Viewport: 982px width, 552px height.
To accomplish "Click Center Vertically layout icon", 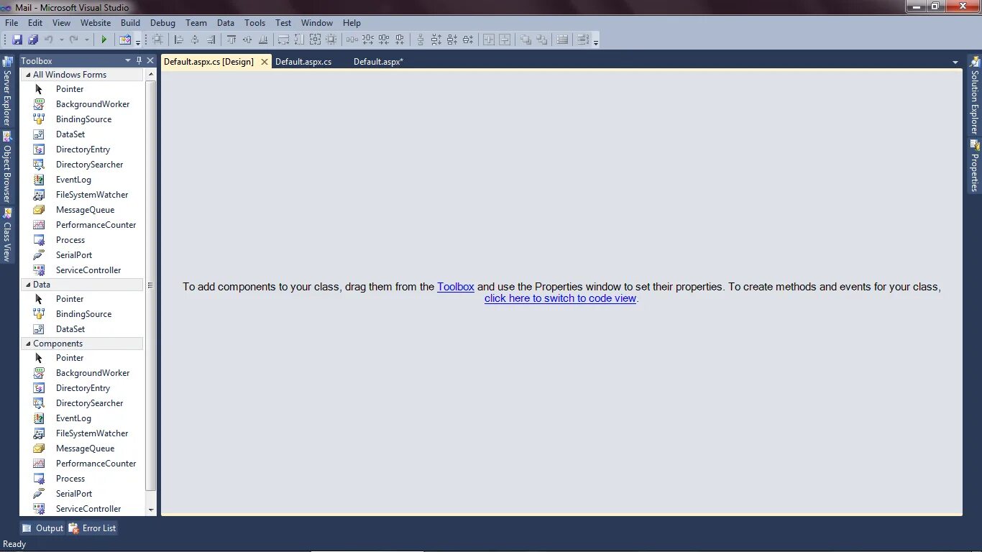I will coord(505,40).
